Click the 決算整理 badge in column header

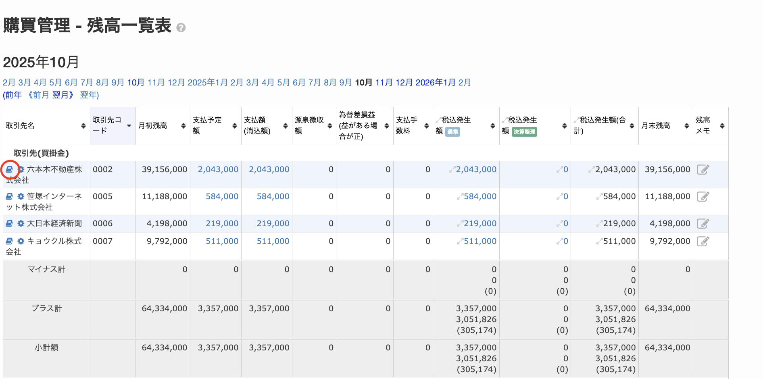coord(524,132)
